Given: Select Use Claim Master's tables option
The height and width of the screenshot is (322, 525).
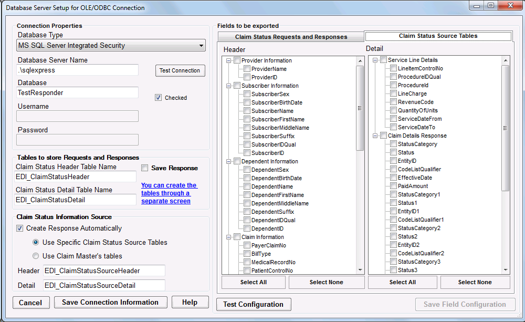Looking at the screenshot, I should 36,256.
